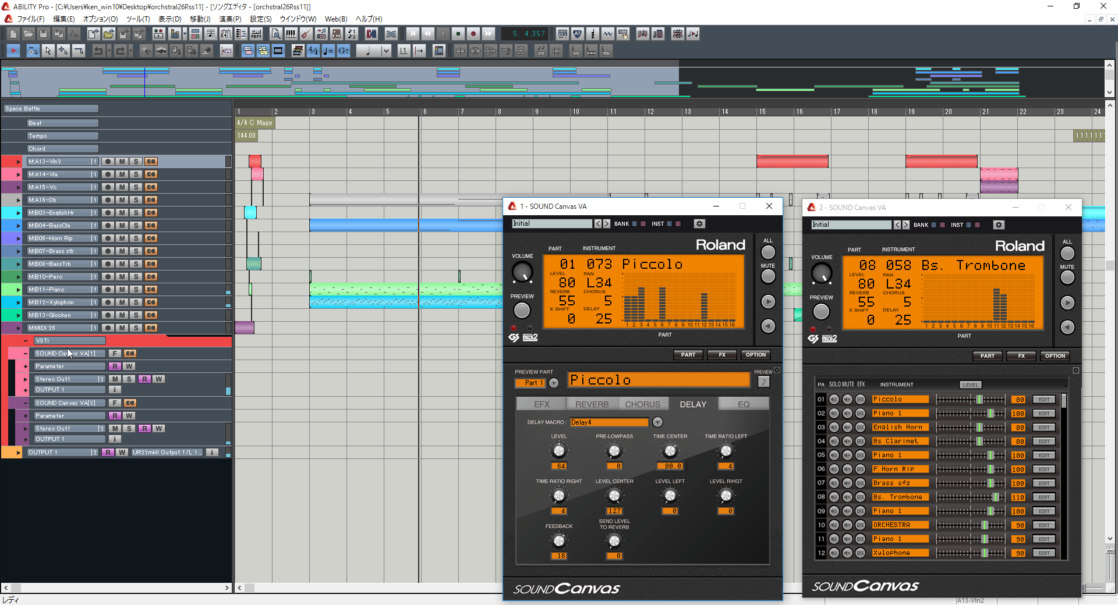Image resolution: width=1118 pixels, height=605 pixels.
Task: Click the Save disk icon in toolbar
Action: 43,34
